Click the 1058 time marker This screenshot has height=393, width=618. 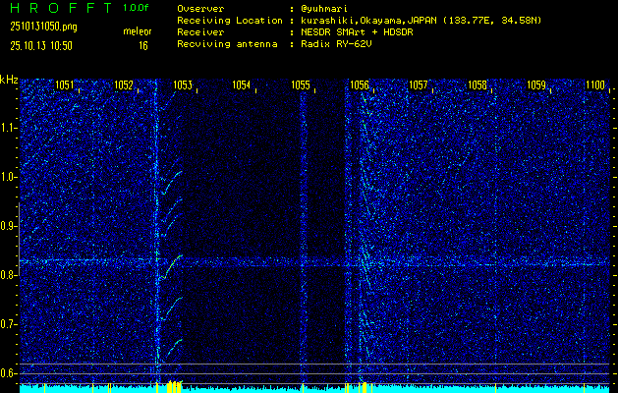(478, 85)
